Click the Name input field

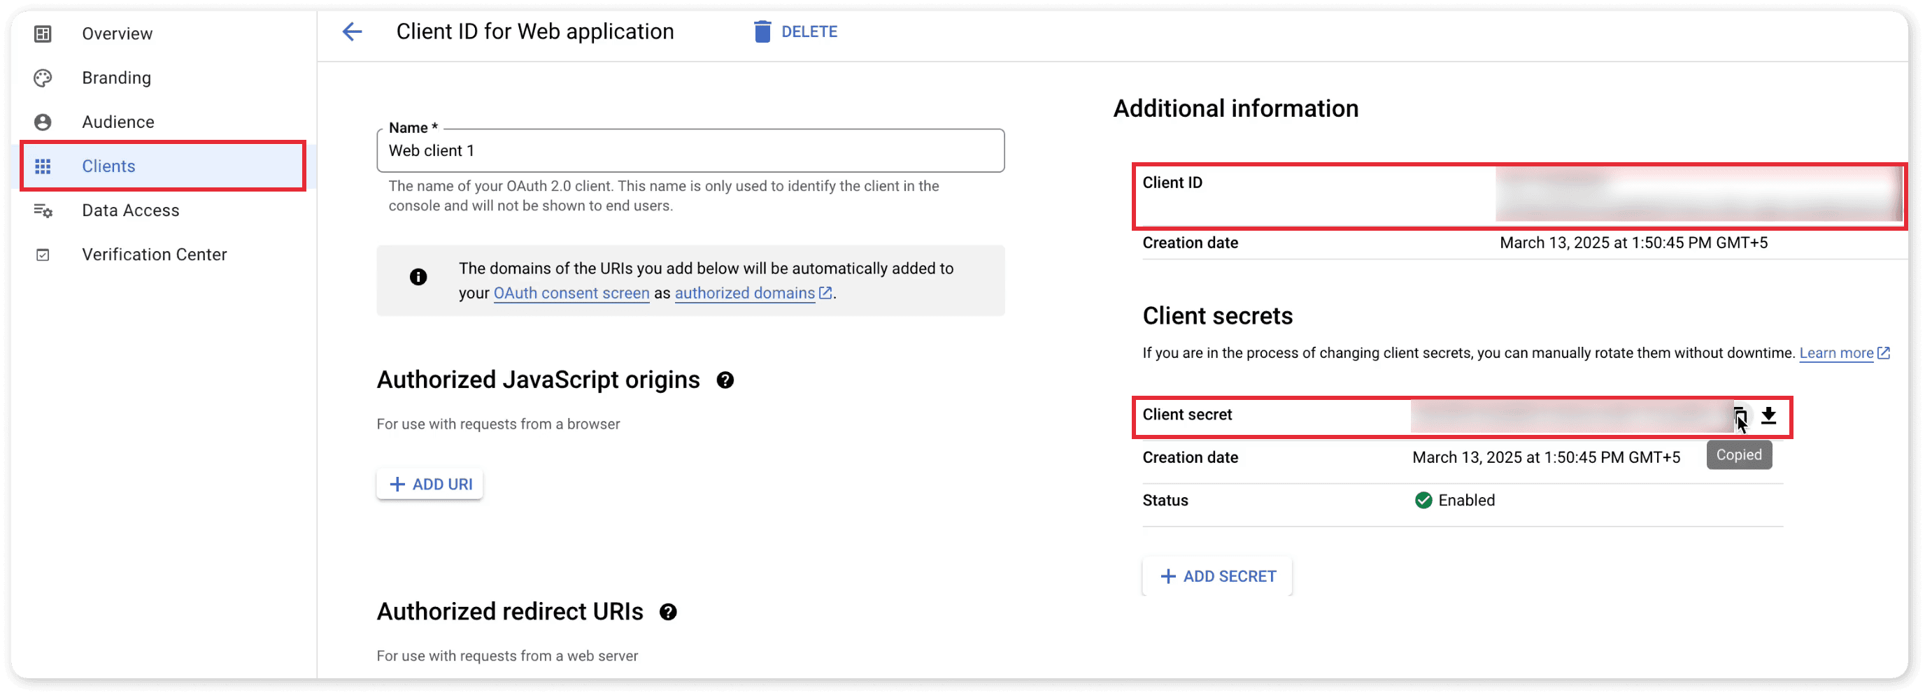click(690, 151)
